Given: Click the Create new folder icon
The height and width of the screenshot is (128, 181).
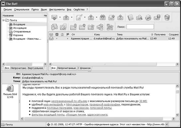Looking at the screenshot, I should (x=82, y=27).
